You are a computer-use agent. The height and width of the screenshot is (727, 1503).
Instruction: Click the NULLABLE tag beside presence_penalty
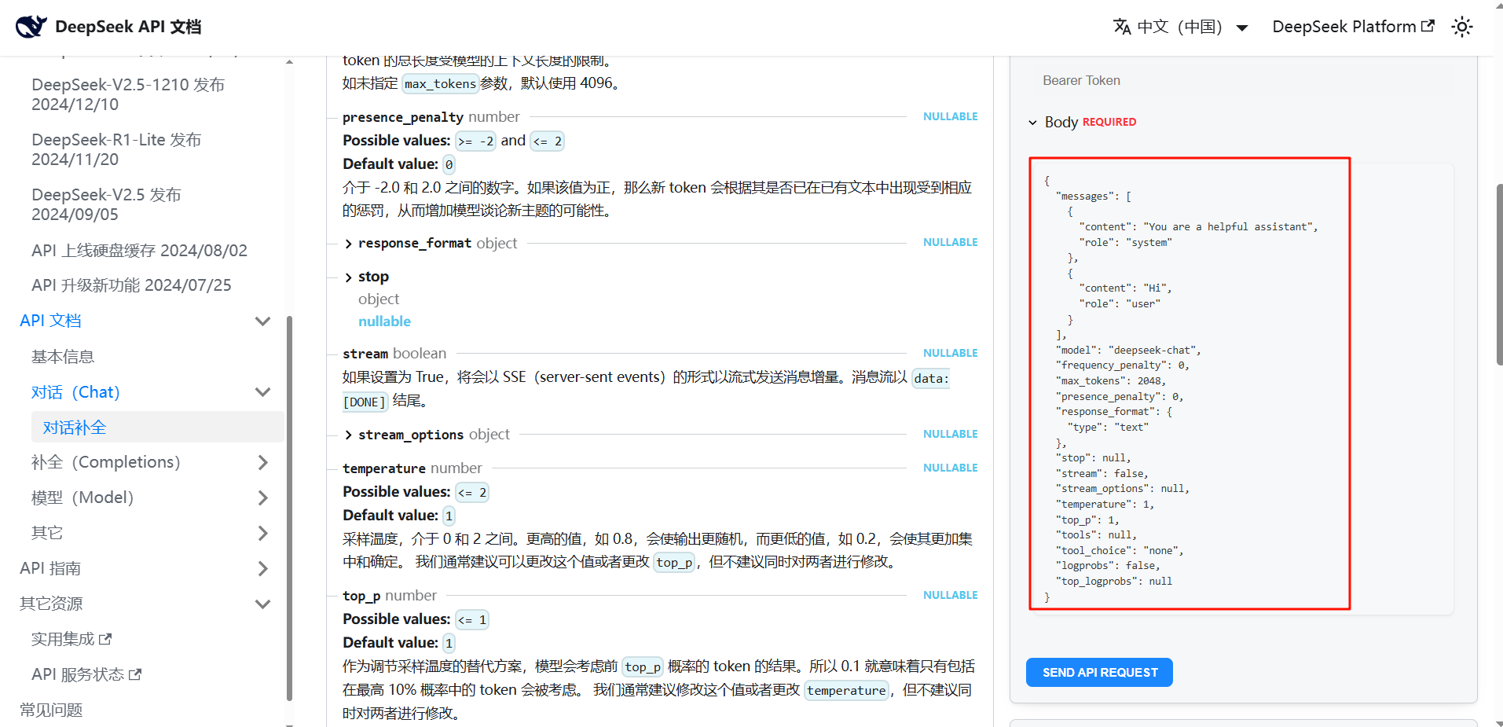point(951,116)
